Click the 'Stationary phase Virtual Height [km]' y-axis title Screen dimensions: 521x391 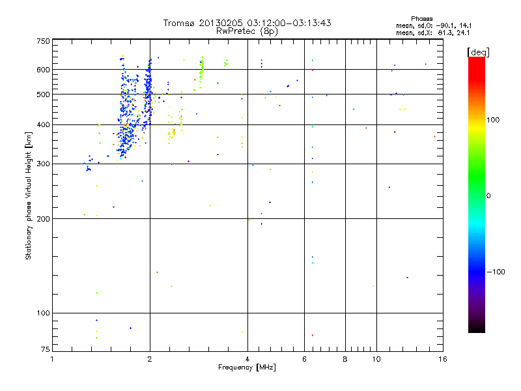click(x=29, y=196)
